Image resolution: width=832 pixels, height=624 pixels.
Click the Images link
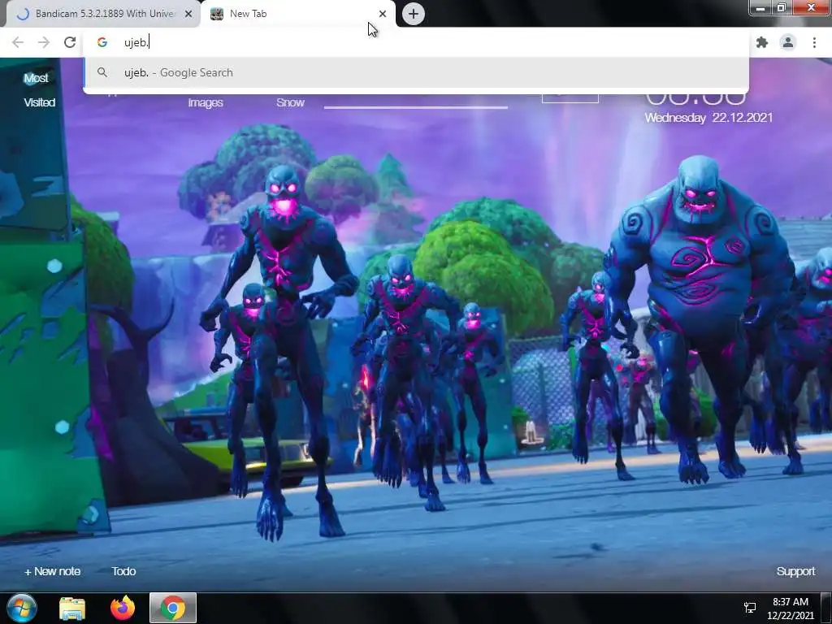click(x=206, y=102)
